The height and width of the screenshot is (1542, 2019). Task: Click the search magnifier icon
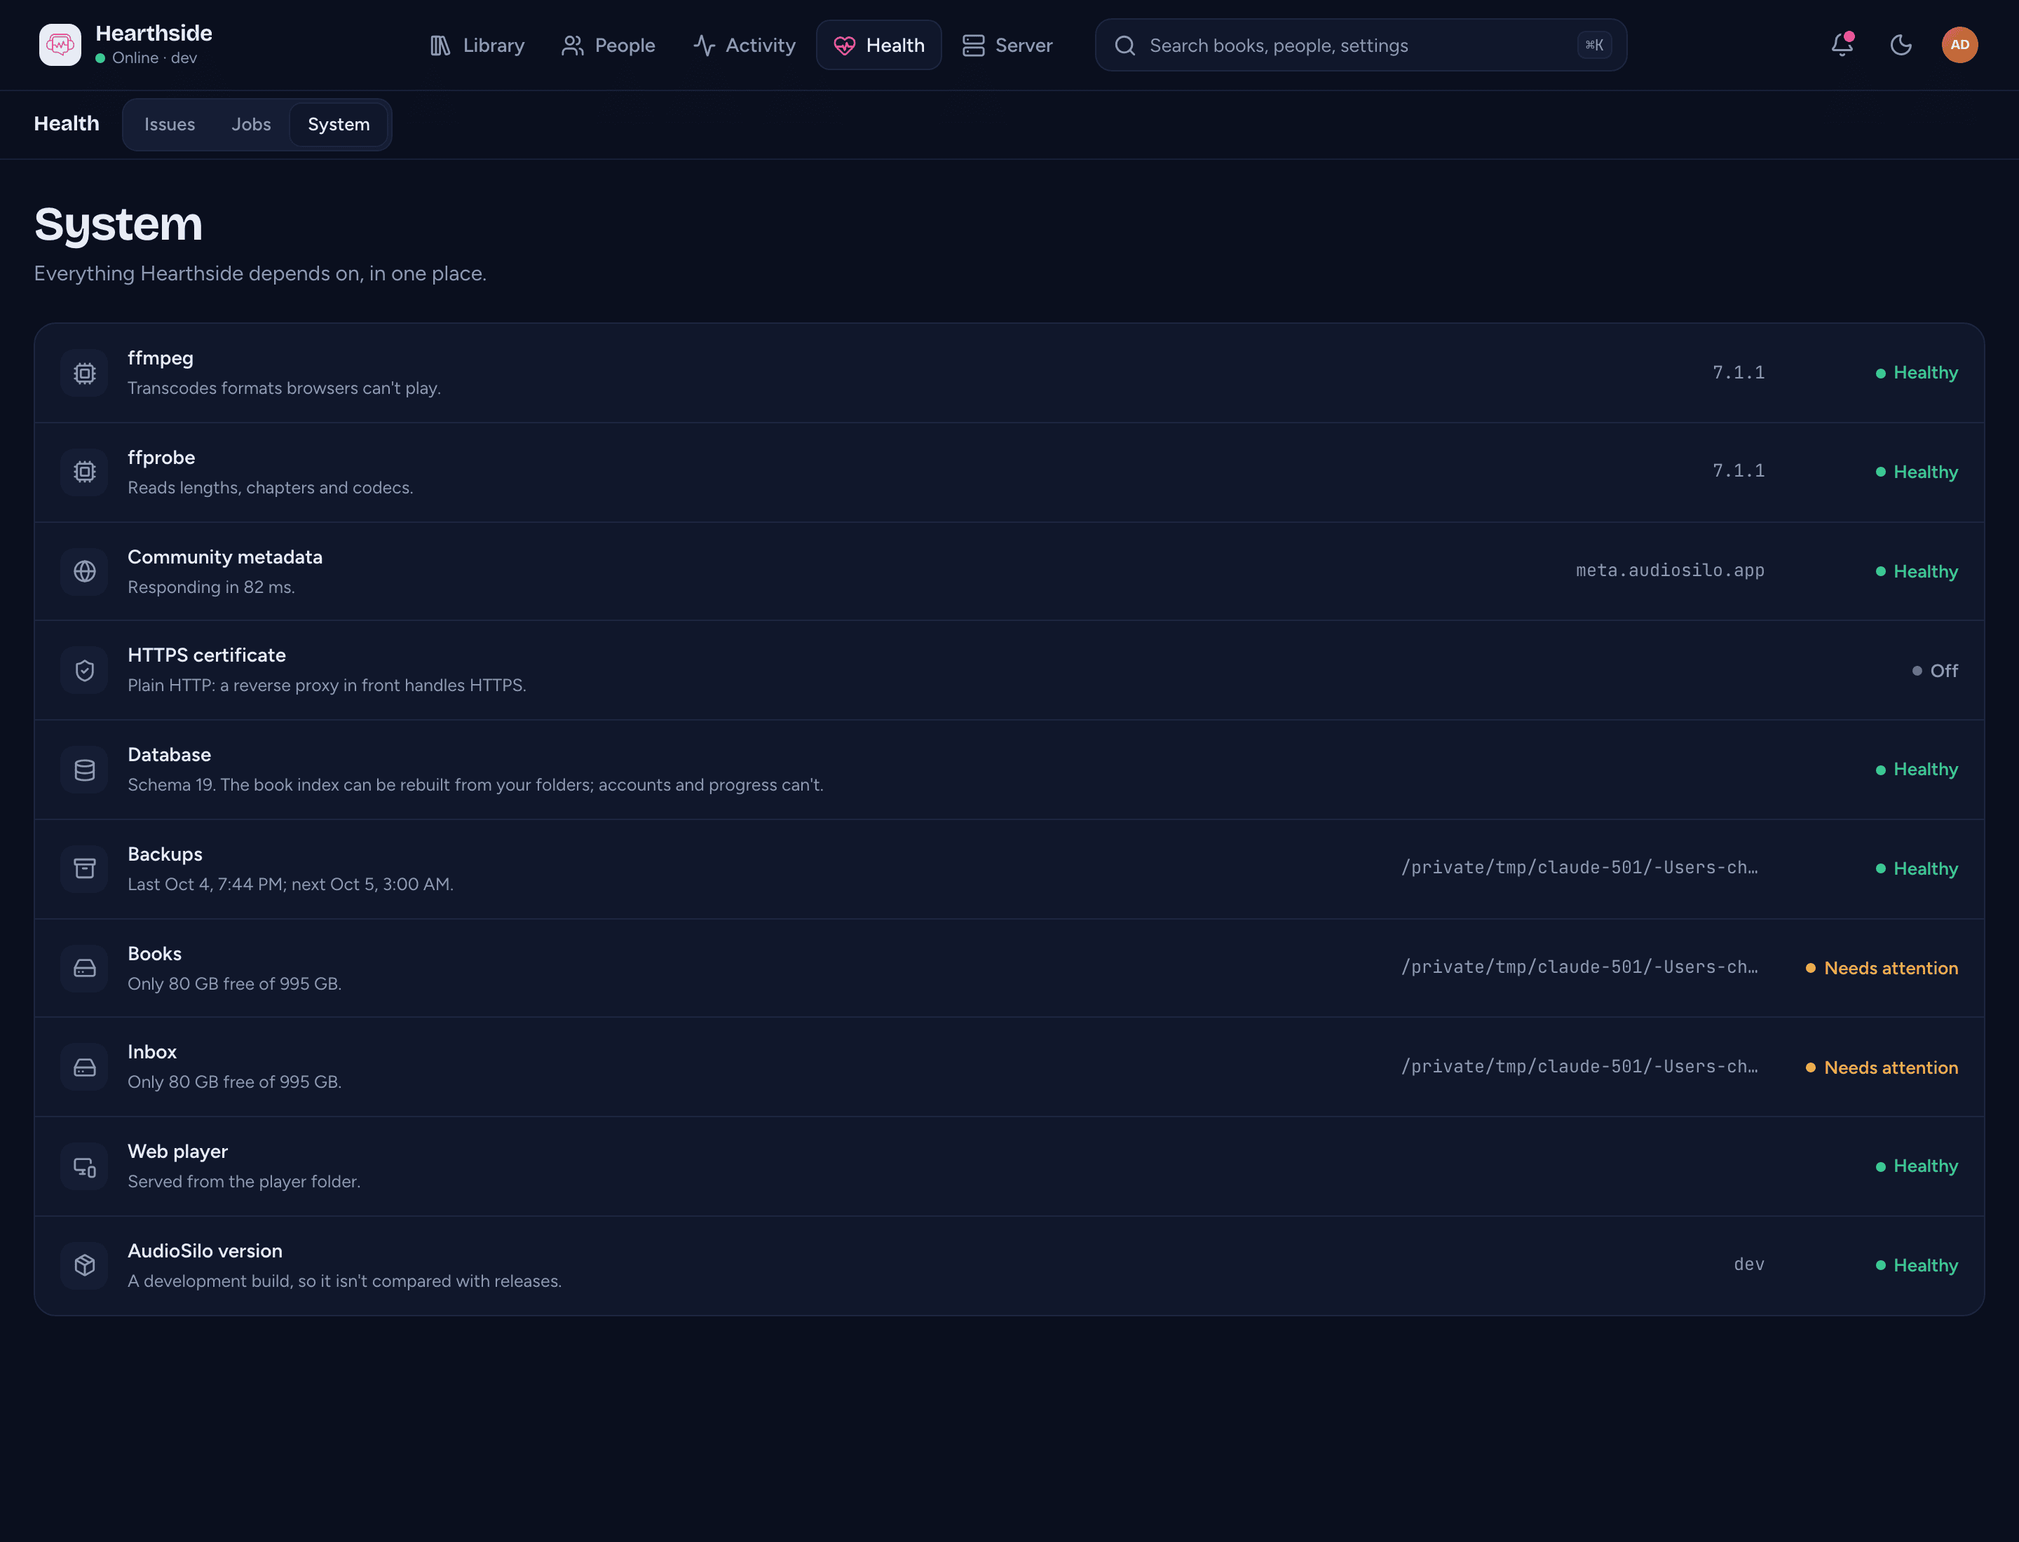point(1124,46)
